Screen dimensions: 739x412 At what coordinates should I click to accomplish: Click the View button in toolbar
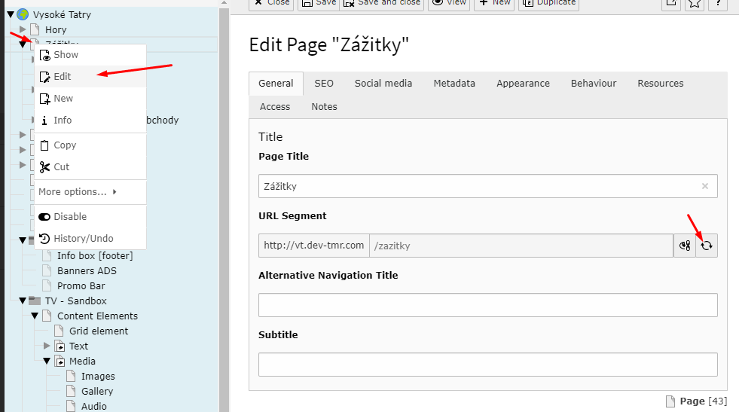[448, 3]
